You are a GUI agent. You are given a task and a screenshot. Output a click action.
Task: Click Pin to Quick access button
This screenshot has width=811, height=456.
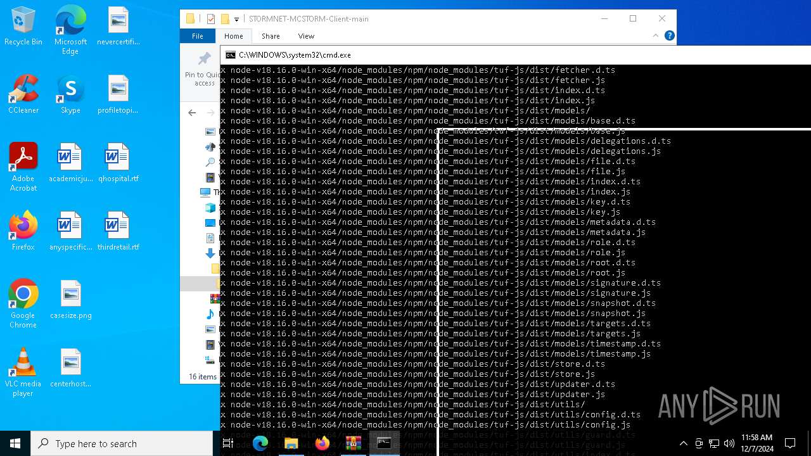pyautogui.click(x=203, y=70)
